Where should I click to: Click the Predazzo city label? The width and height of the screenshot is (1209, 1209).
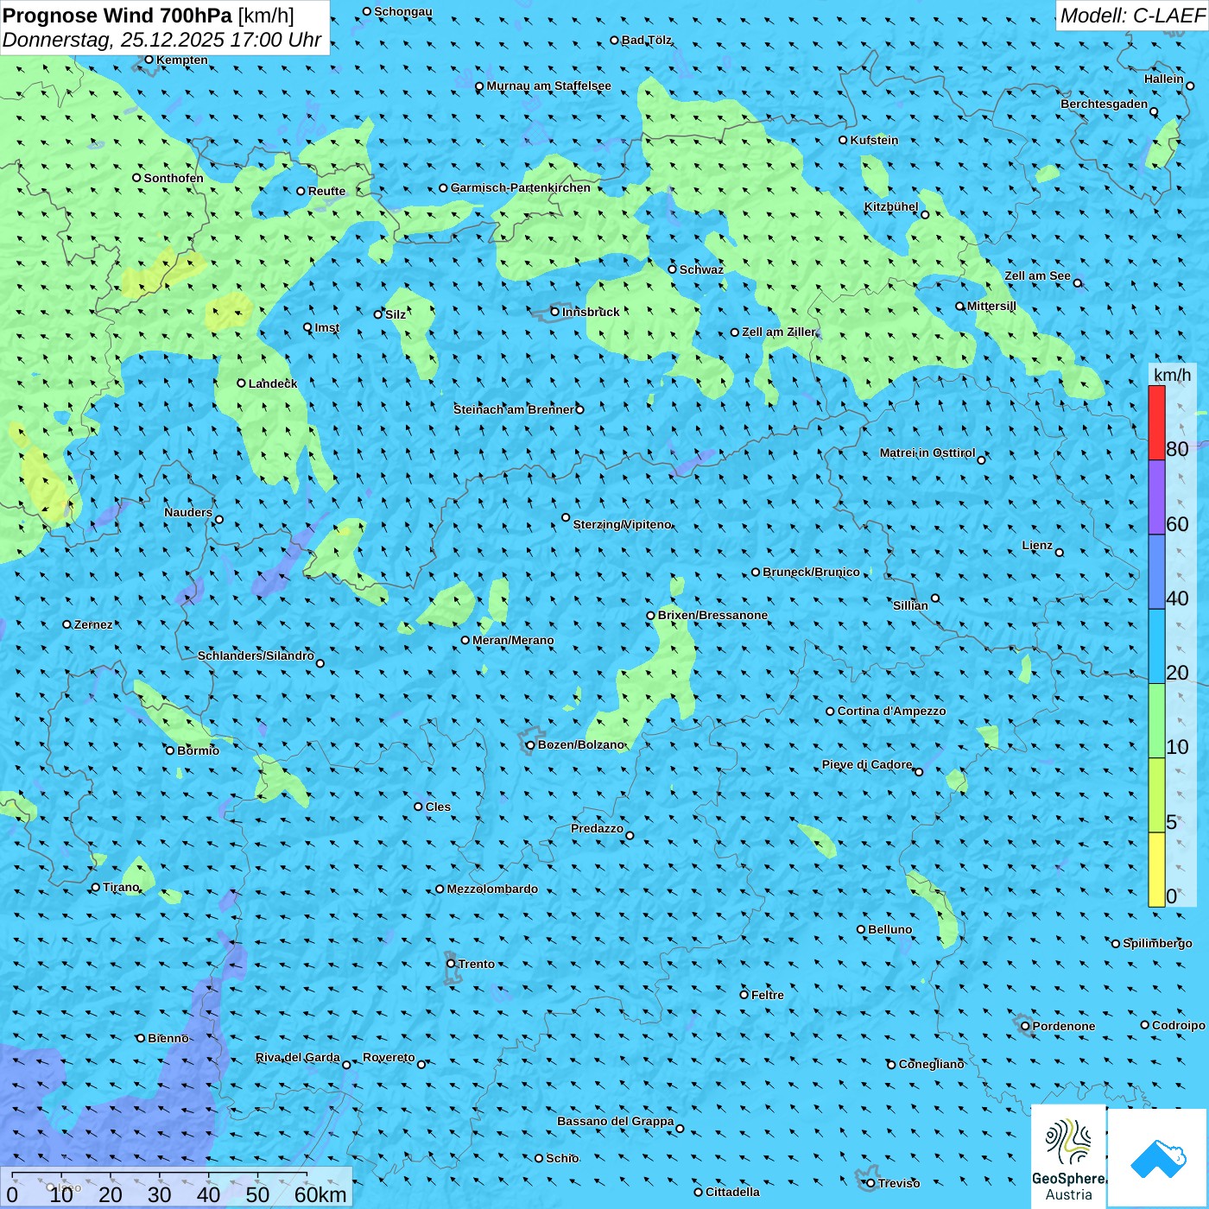tap(597, 828)
